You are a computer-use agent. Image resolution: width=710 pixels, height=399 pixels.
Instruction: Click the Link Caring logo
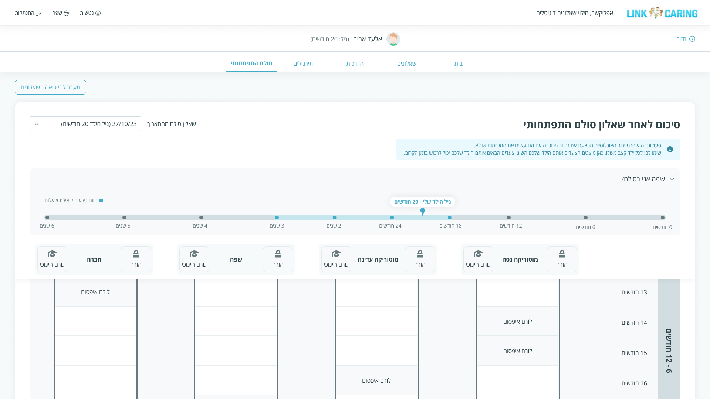click(x=662, y=13)
